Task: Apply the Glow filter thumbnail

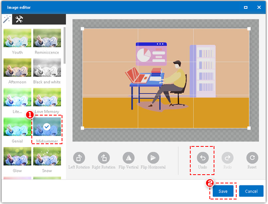Action: pyautogui.click(x=18, y=156)
